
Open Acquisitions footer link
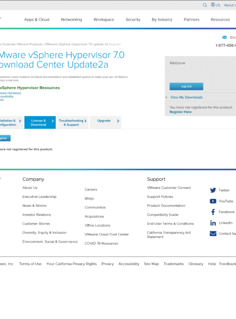point(94,216)
